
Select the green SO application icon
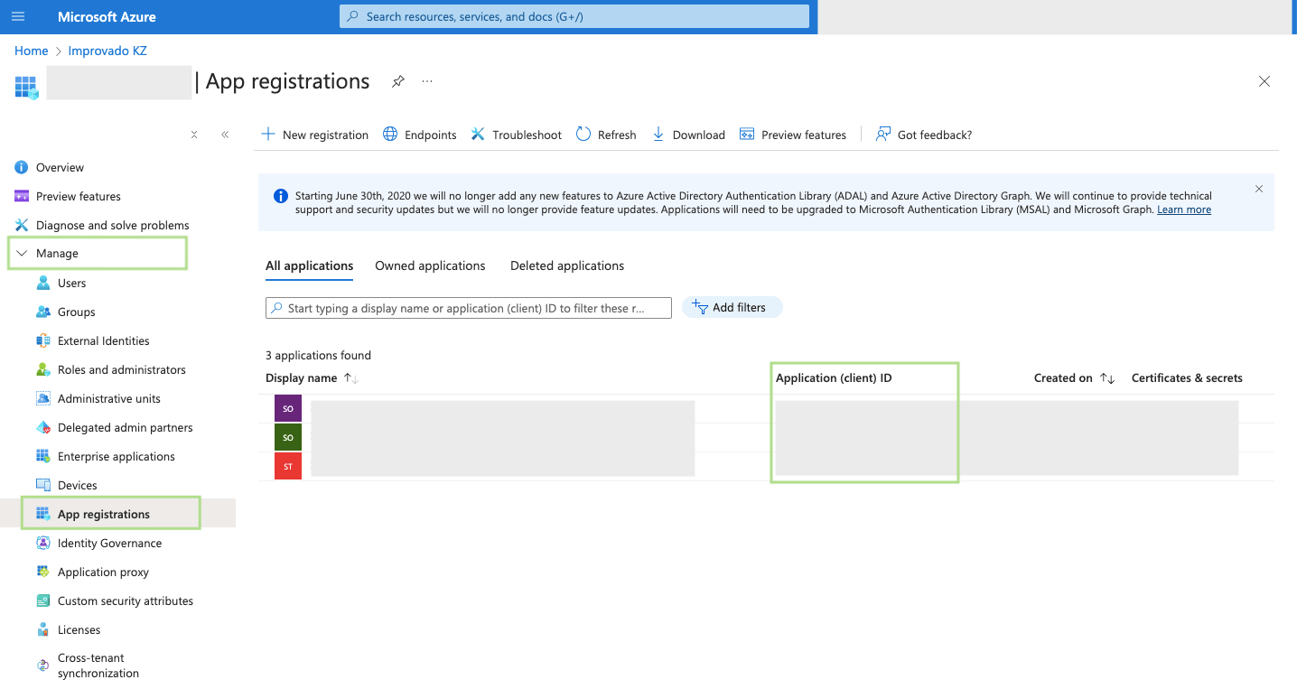tap(288, 437)
